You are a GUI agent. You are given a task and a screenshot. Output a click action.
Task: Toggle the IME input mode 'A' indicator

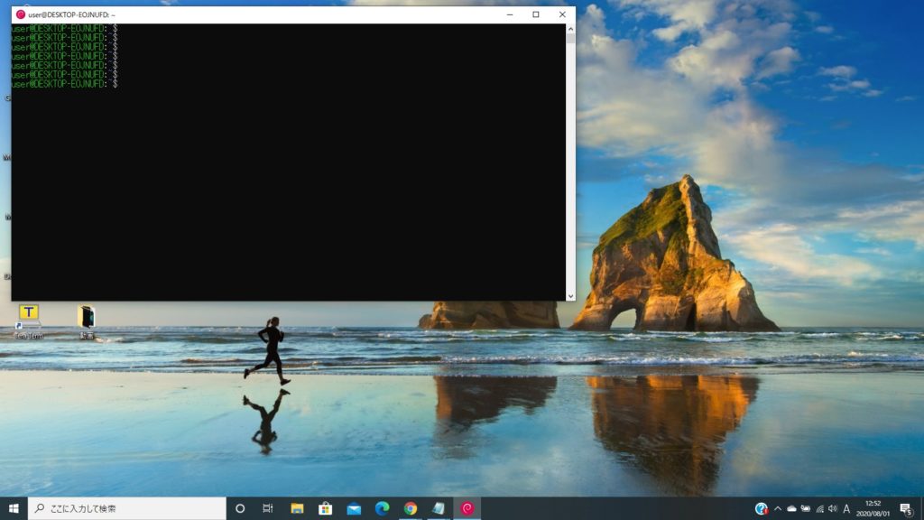click(x=846, y=508)
